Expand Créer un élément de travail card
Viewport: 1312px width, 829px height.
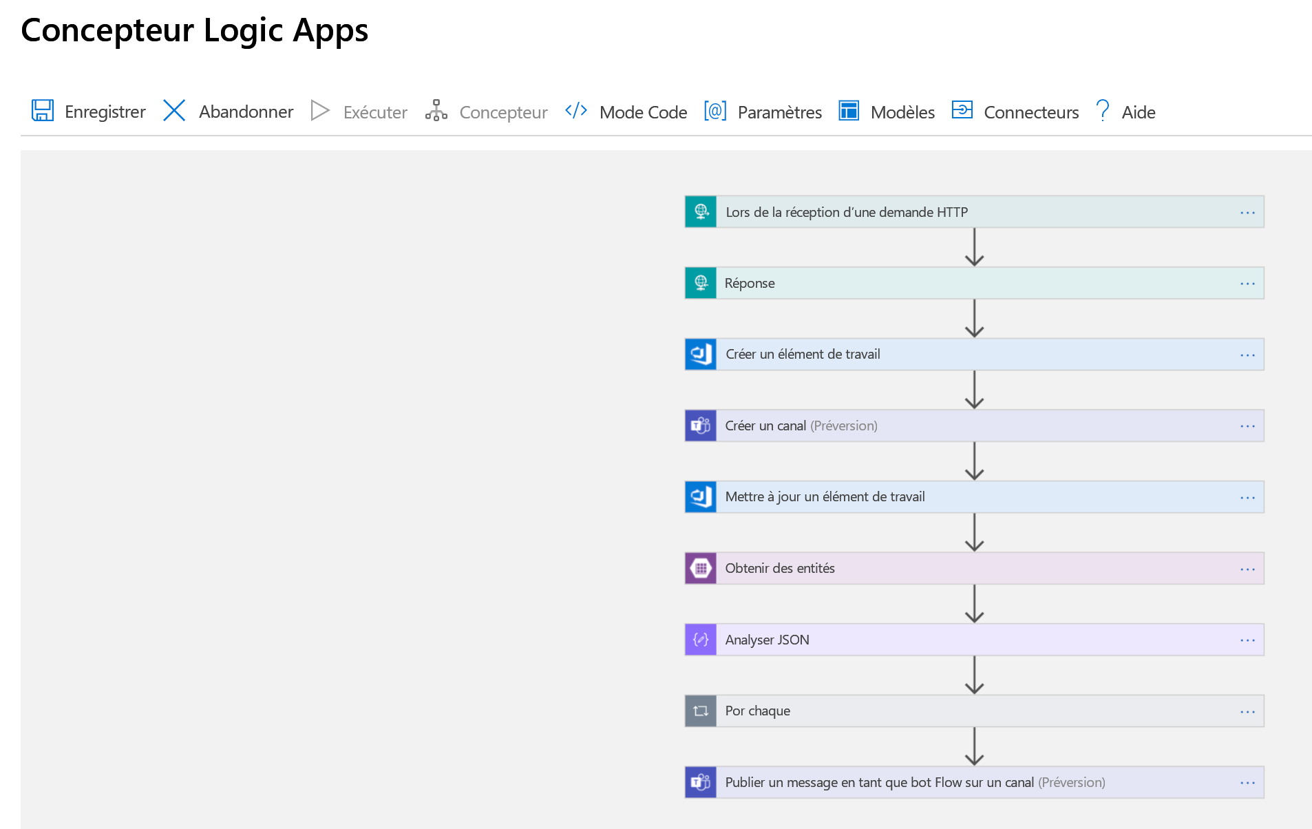click(x=975, y=354)
